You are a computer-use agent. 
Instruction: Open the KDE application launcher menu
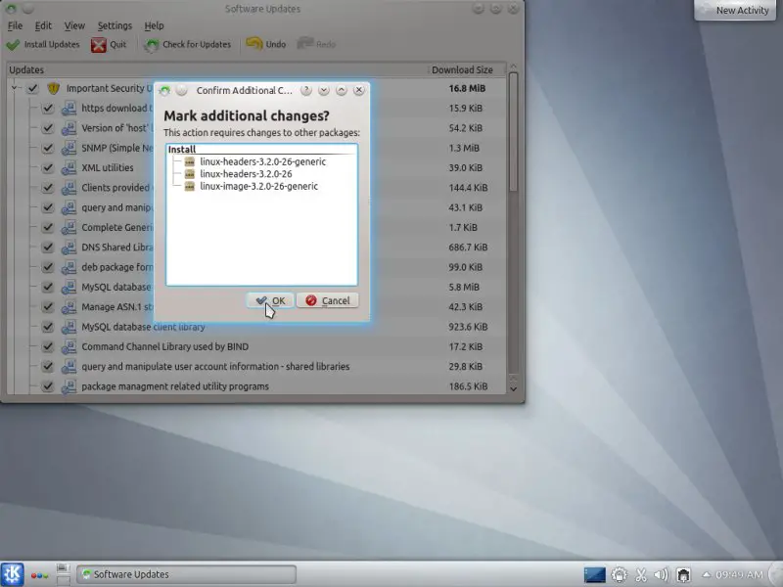coord(12,574)
